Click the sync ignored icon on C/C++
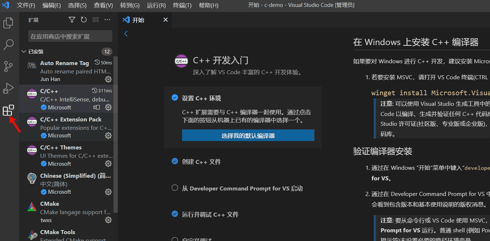The width and height of the screenshot is (490, 241). coord(97,107)
